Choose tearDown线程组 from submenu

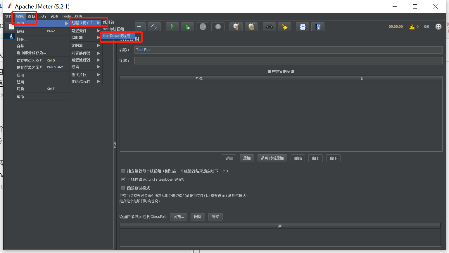pos(118,36)
